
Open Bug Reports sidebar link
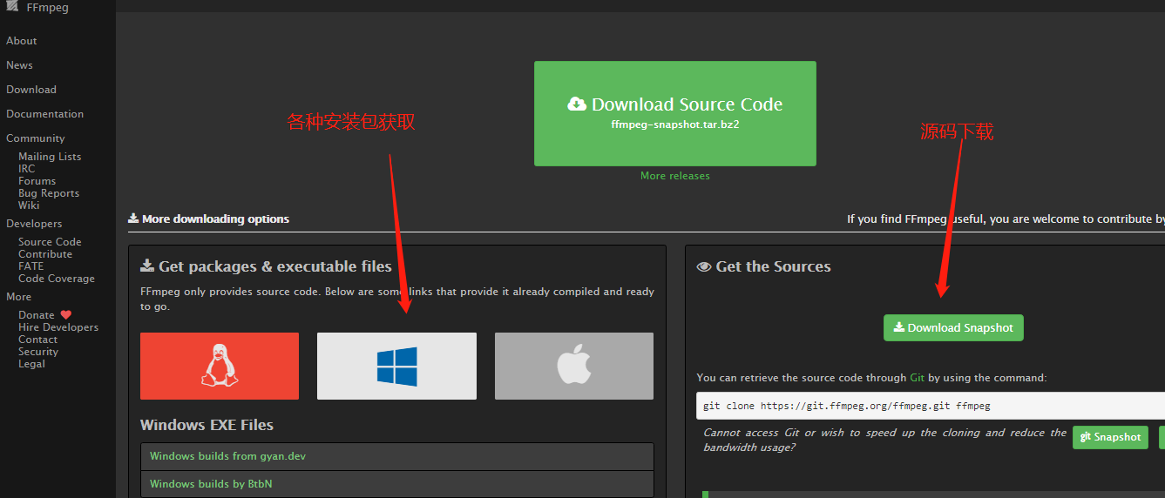coord(49,193)
